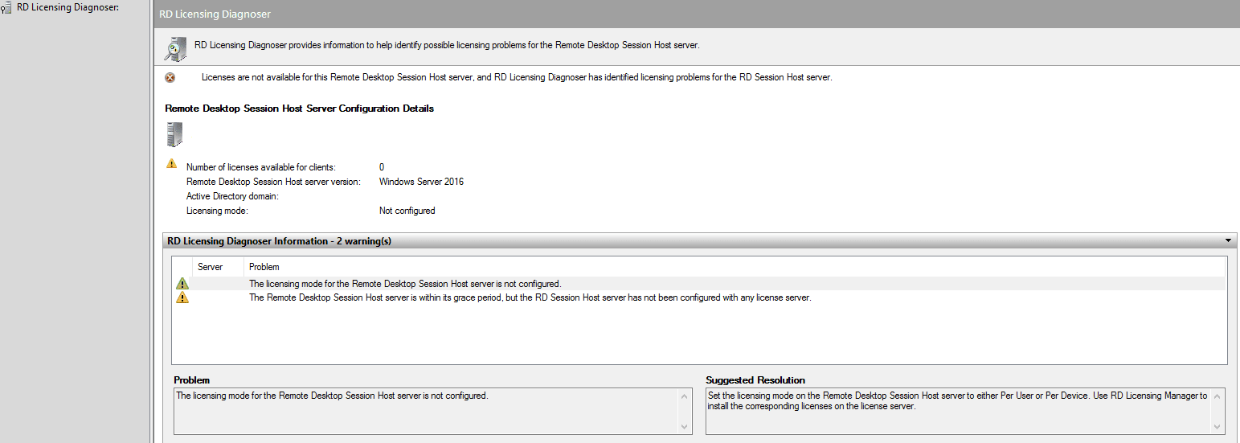Click warning icon next to number of licenses

(171, 164)
